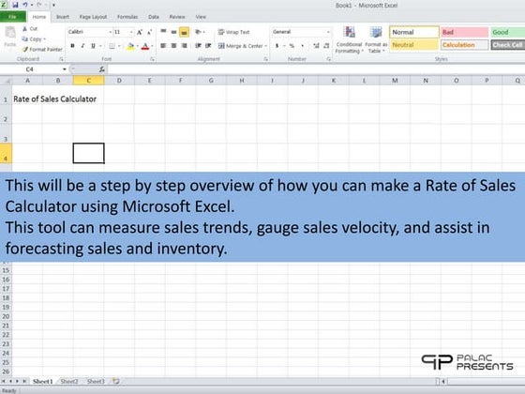525x394 pixels.
Task: Open the Number dialog launcher
Action: (x=328, y=59)
